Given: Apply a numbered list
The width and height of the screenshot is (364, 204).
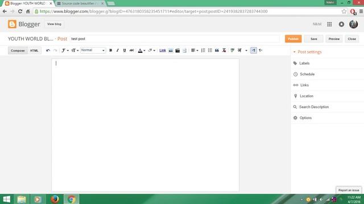Looking at the screenshot, I should (203, 50).
